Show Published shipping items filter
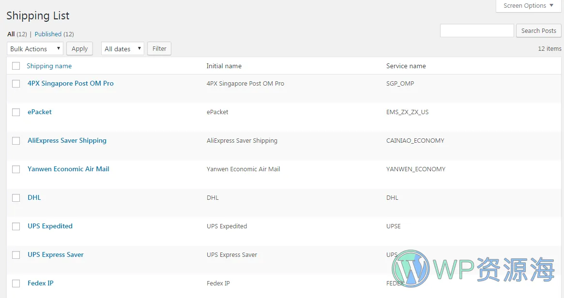 click(48, 34)
